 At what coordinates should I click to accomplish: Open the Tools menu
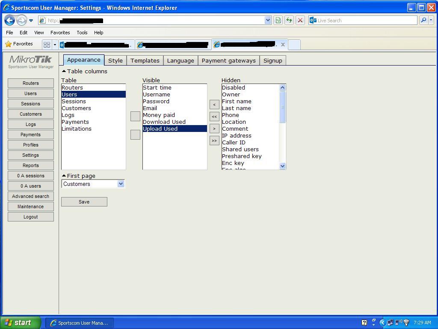click(82, 33)
